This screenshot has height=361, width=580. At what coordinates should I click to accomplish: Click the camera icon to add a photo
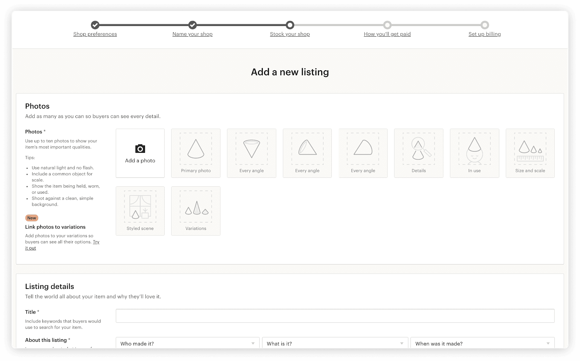pyautogui.click(x=140, y=149)
